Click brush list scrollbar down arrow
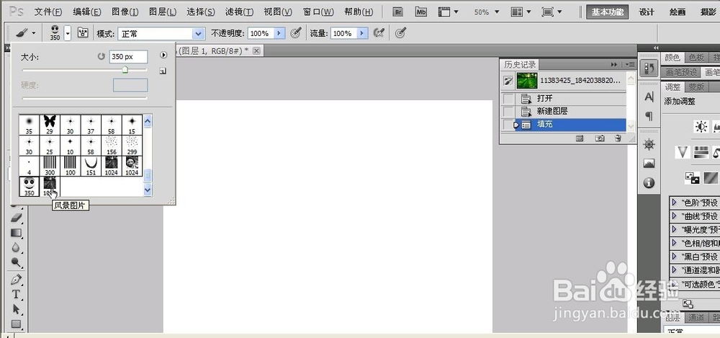 coord(148,190)
